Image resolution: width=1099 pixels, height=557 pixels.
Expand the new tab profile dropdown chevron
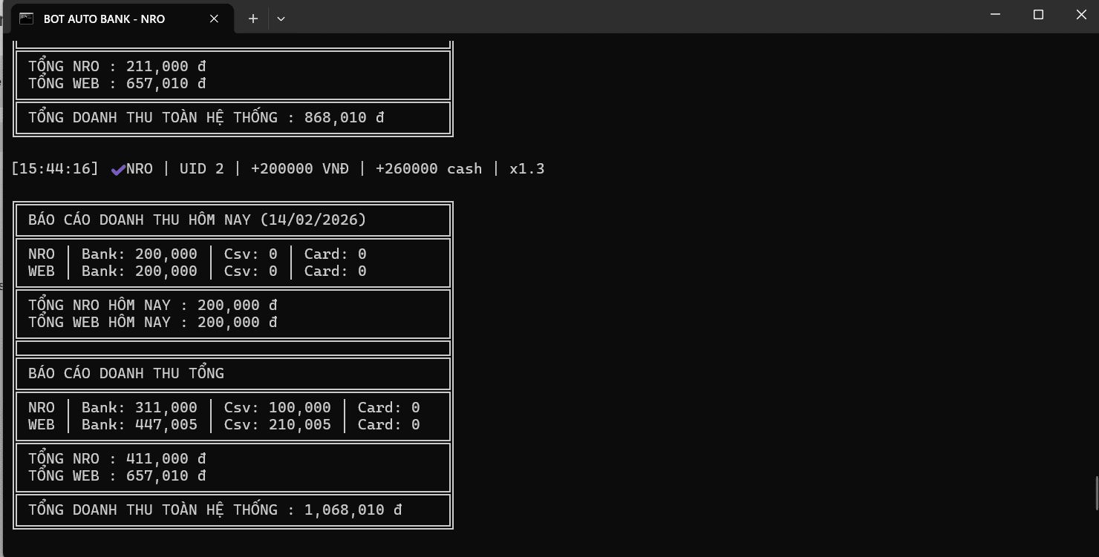[x=281, y=19]
